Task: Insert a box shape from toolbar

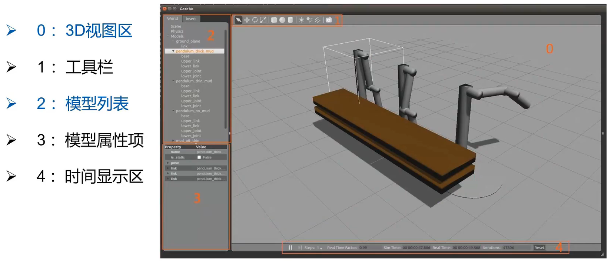Action: pos(274,20)
